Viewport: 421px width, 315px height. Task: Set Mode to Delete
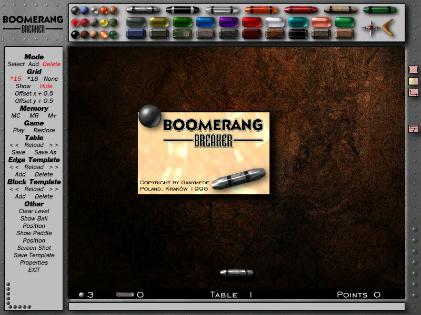tap(52, 64)
